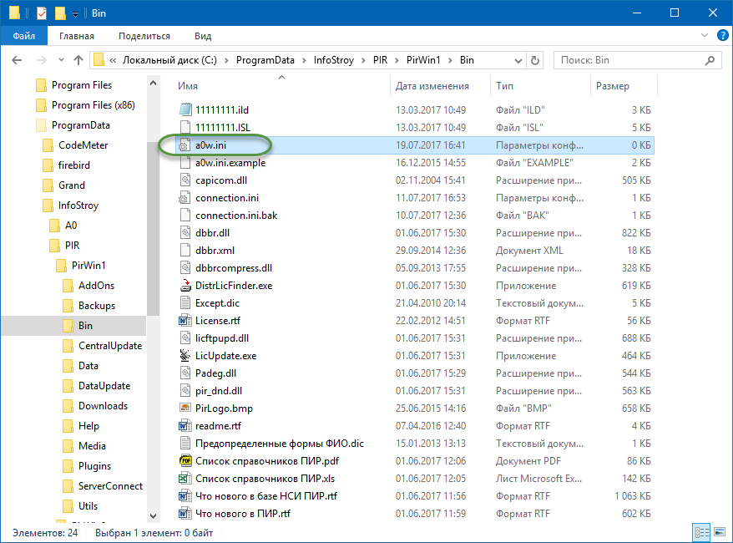Open the quick access toolbar customize dropdown
Viewport: 733px width, 543px height.
point(75,13)
